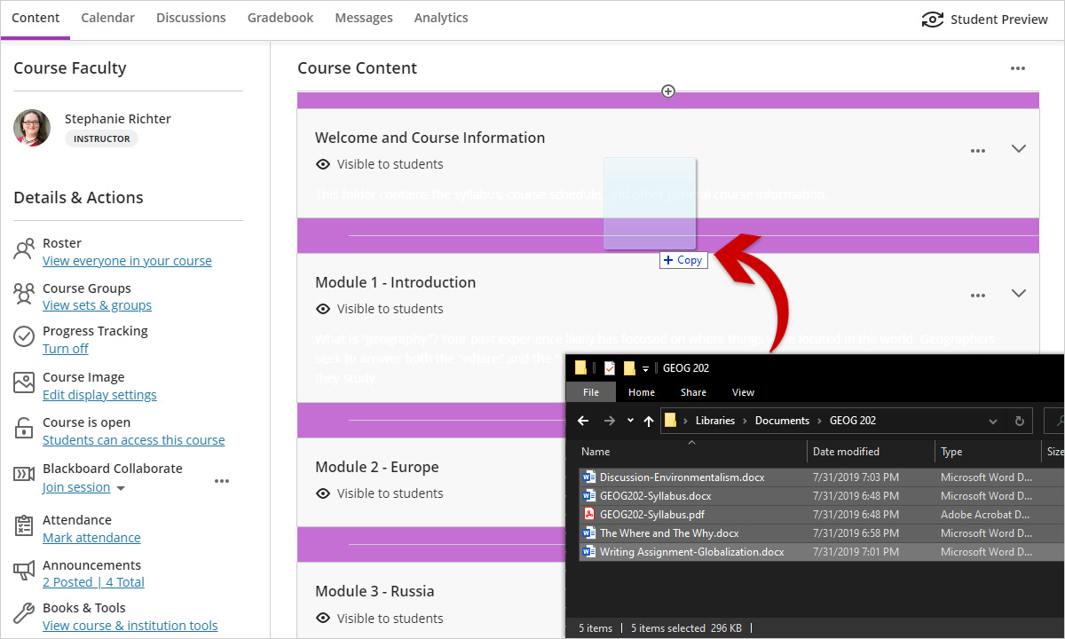Open Course Content three-dot options menu
Image resolution: width=1065 pixels, height=639 pixels.
[1017, 69]
